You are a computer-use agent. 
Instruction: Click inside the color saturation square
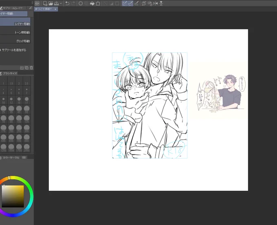coord(13,196)
